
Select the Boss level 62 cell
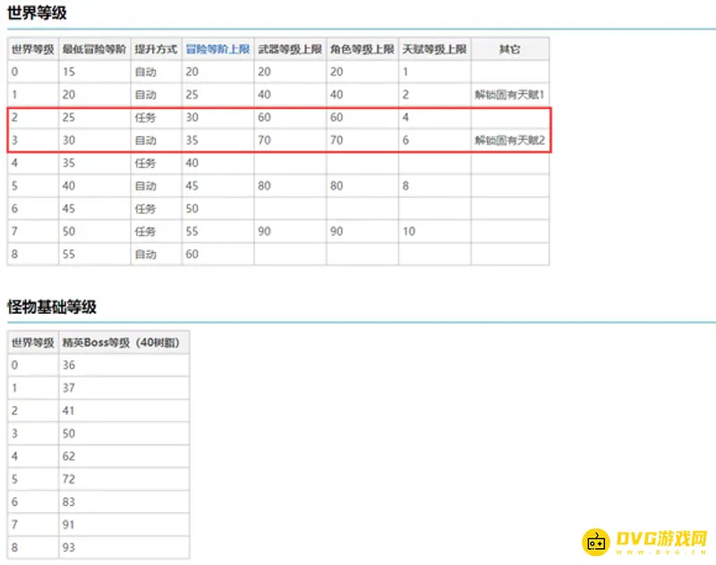click(123, 456)
